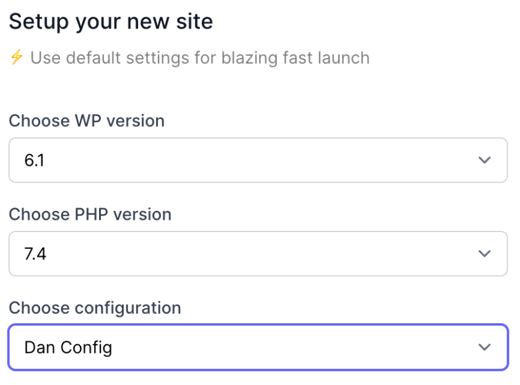Image resolution: width=520 pixels, height=385 pixels.
Task: Click the "Choose WP version" label
Action: point(87,121)
